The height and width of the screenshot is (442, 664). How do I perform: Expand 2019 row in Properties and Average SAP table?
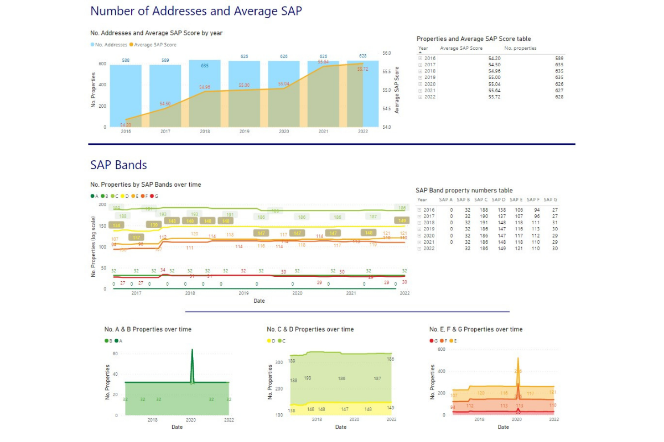click(x=420, y=77)
